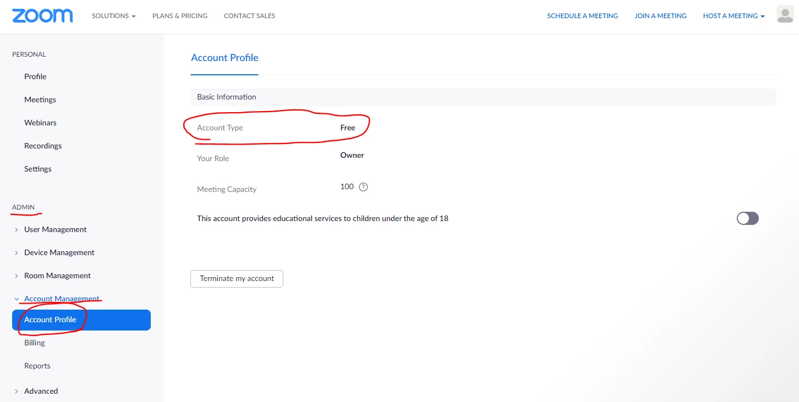Click the Meeting Capacity help icon
The image size is (799, 402).
click(363, 187)
